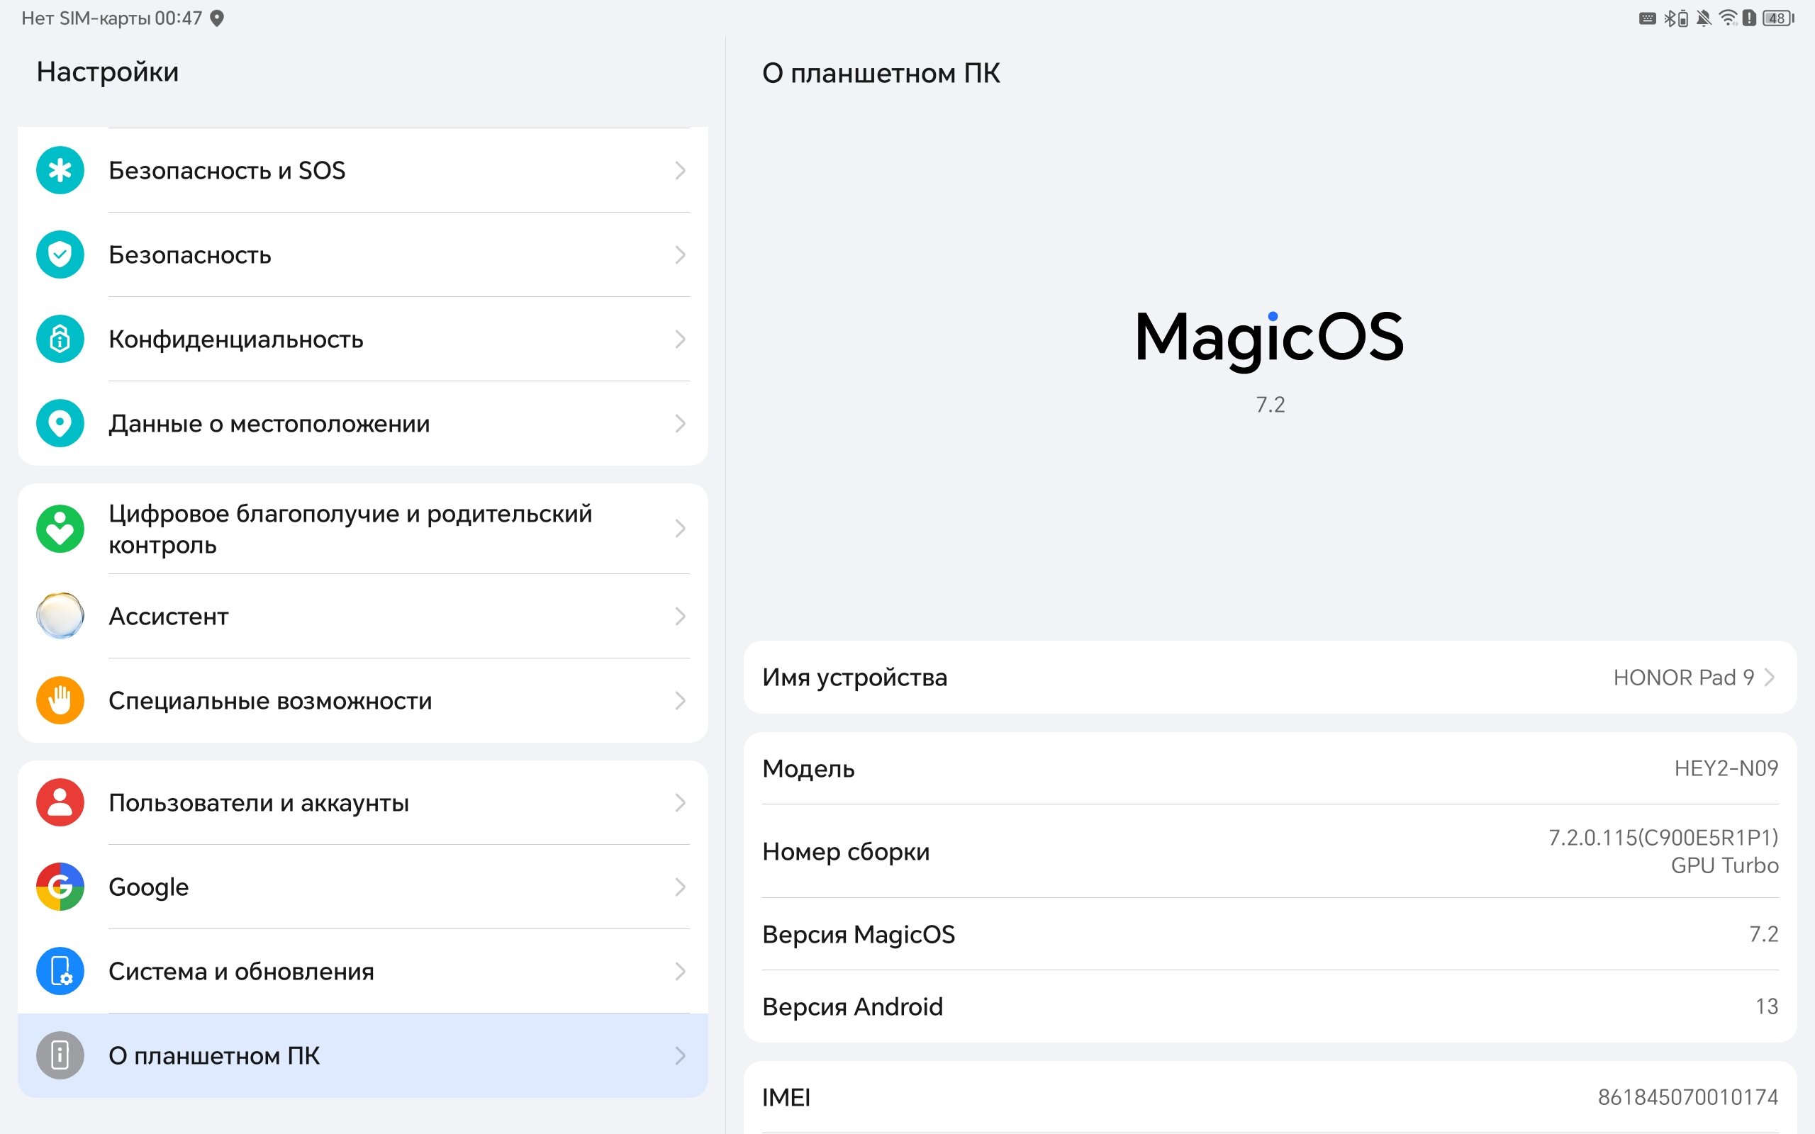Expand chevron on Конфиденциальность row
The image size is (1815, 1134).
point(679,339)
